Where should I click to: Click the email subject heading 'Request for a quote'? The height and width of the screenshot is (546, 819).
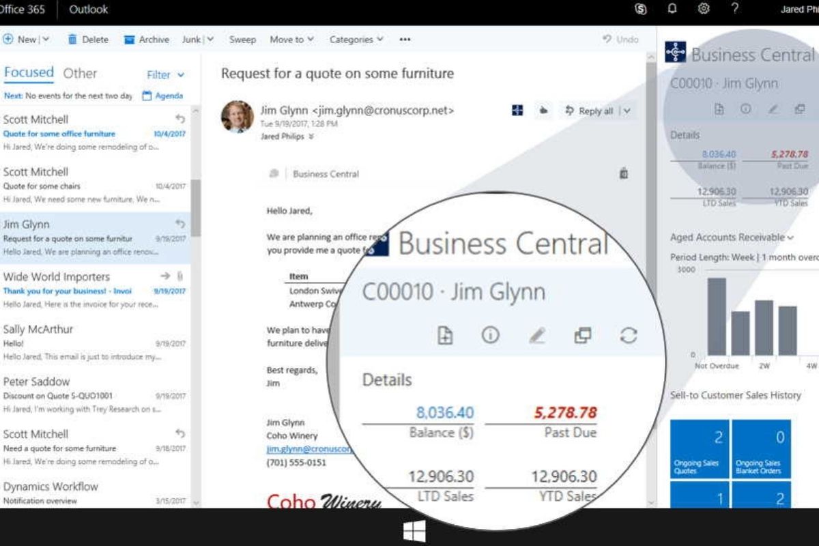coord(337,73)
